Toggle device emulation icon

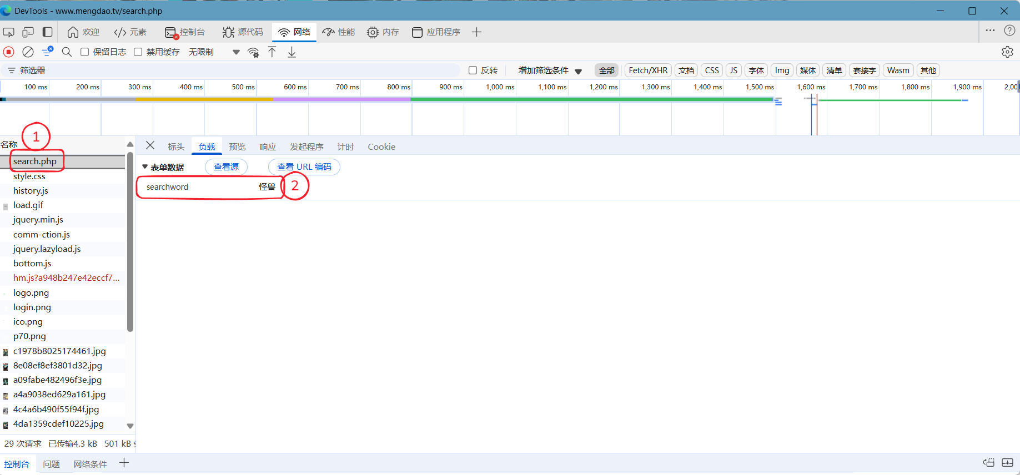click(28, 32)
